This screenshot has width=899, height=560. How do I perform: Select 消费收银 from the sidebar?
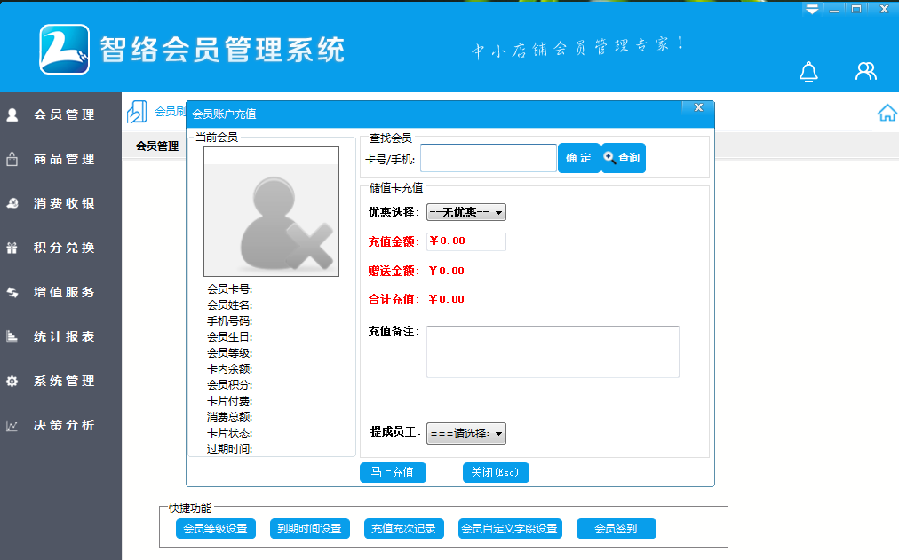click(60, 203)
